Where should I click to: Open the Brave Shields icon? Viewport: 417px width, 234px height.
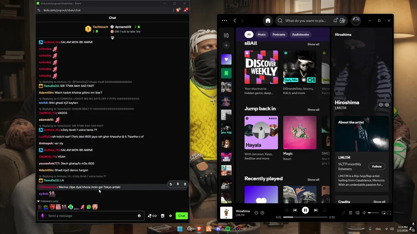178,10
